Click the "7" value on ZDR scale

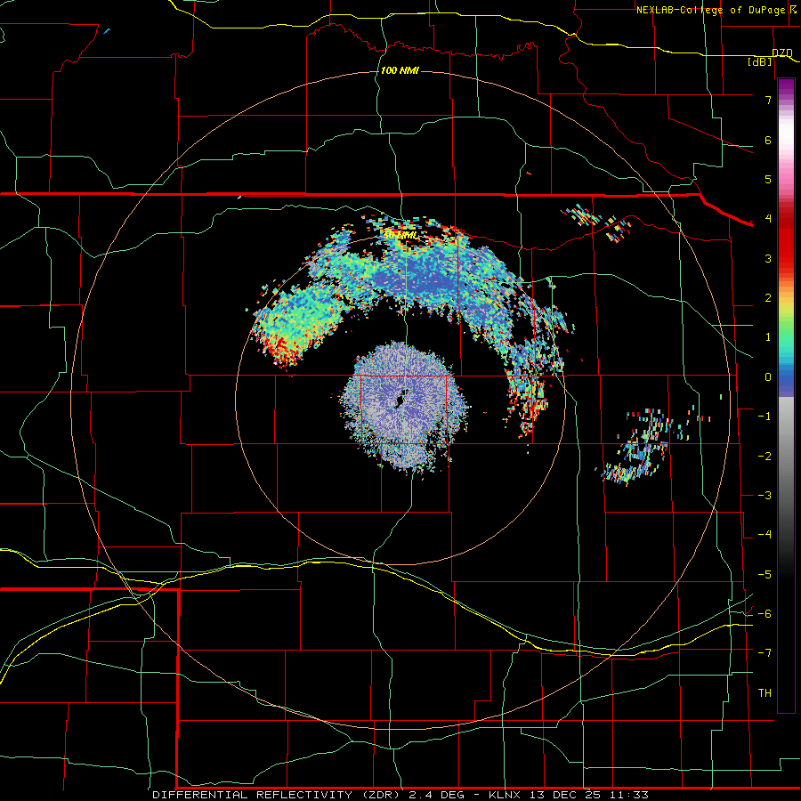tap(768, 100)
